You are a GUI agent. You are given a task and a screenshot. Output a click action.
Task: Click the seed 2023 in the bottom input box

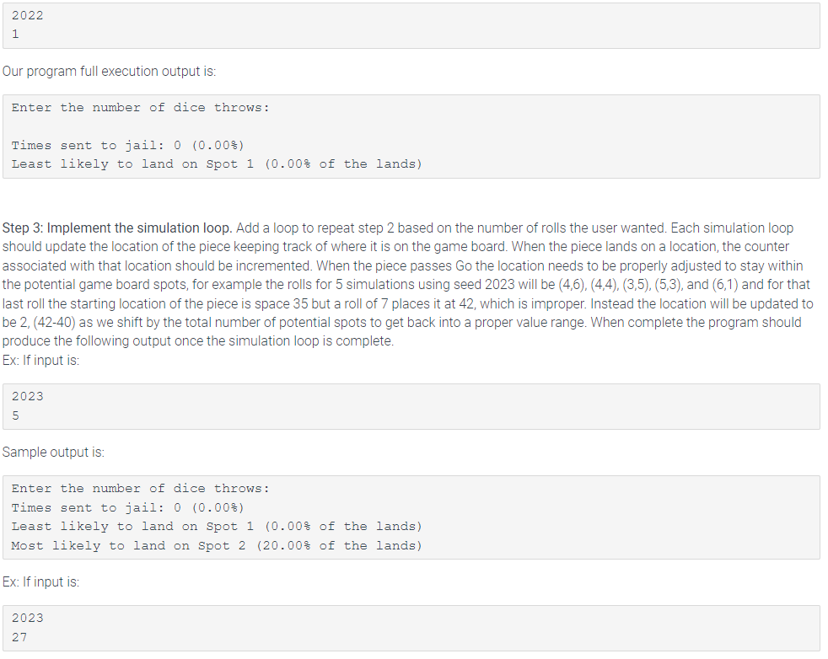[28, 619]
